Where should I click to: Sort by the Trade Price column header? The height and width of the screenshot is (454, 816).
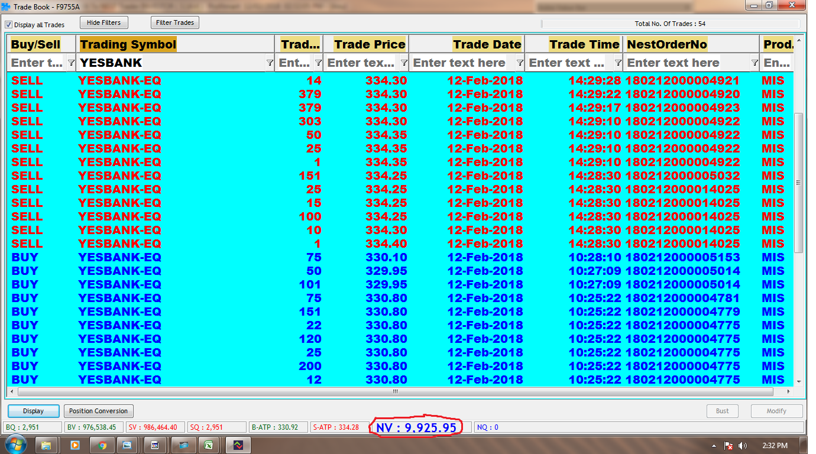click(x=366, y=44)
